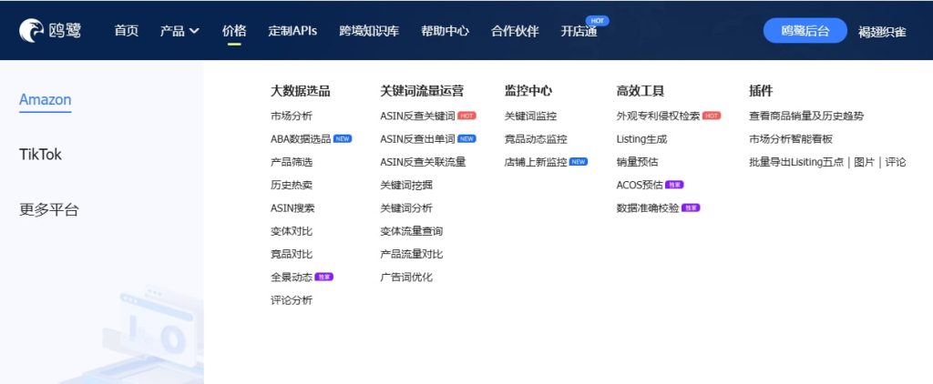Open 广告词优化 link

click(x=405, y=277)
